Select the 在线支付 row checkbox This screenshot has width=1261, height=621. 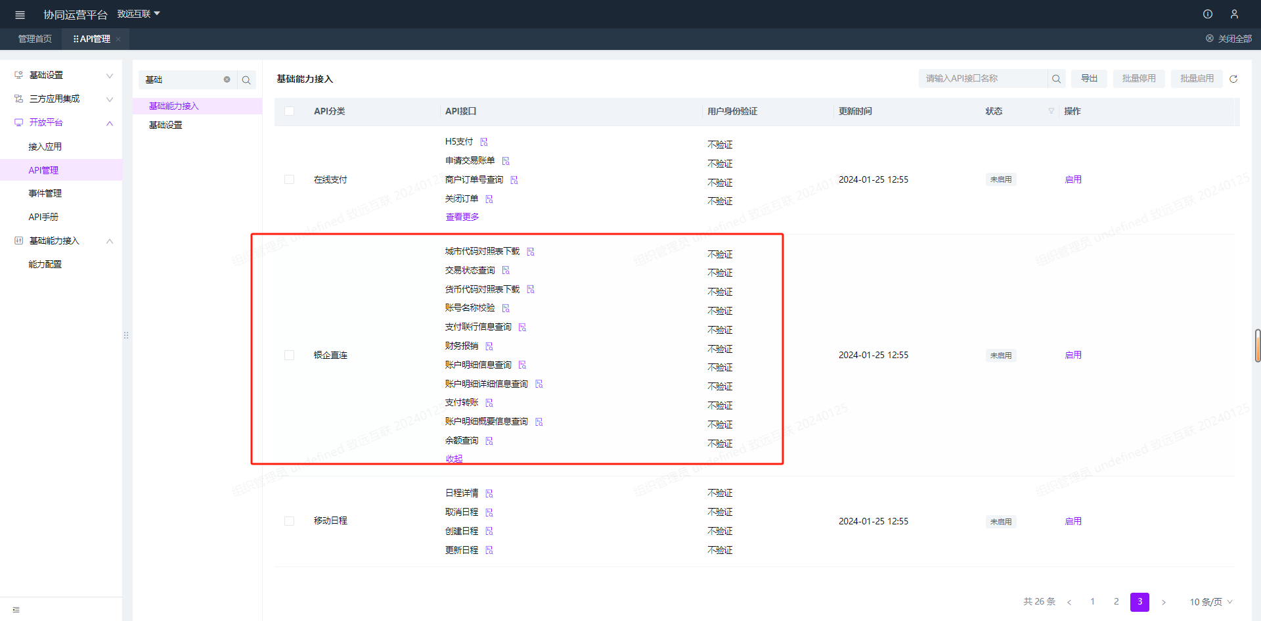click(x=289, y=179)
